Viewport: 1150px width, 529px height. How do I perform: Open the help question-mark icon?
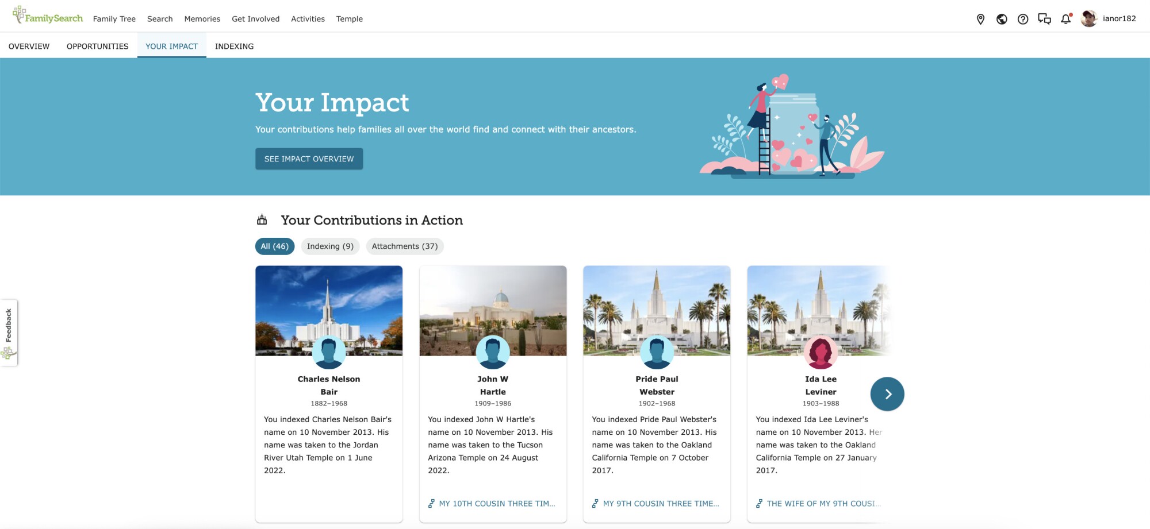pyautogui.click(x=1023, y=19)
